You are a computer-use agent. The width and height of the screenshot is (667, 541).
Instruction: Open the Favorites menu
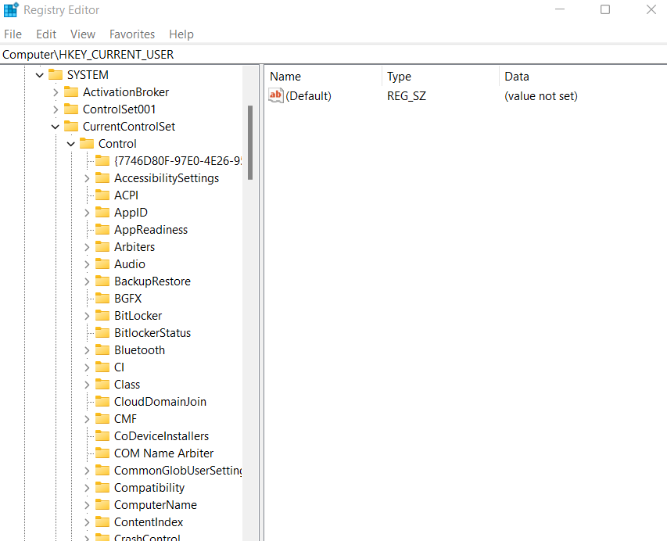pyautogui.click(x=132, y=34)
